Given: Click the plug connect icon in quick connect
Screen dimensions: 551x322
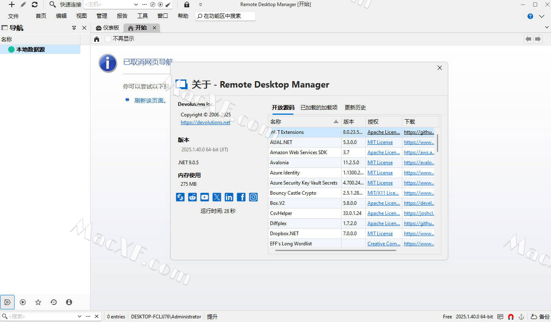Looking at the screenshot, I should (x=168, y=4).
